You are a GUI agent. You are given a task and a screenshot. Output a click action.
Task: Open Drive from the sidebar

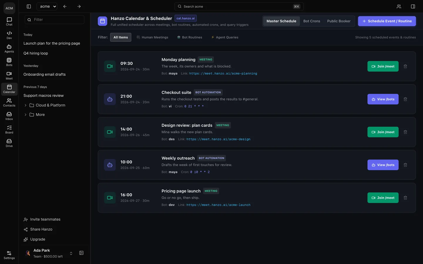(x=9, y=143)
